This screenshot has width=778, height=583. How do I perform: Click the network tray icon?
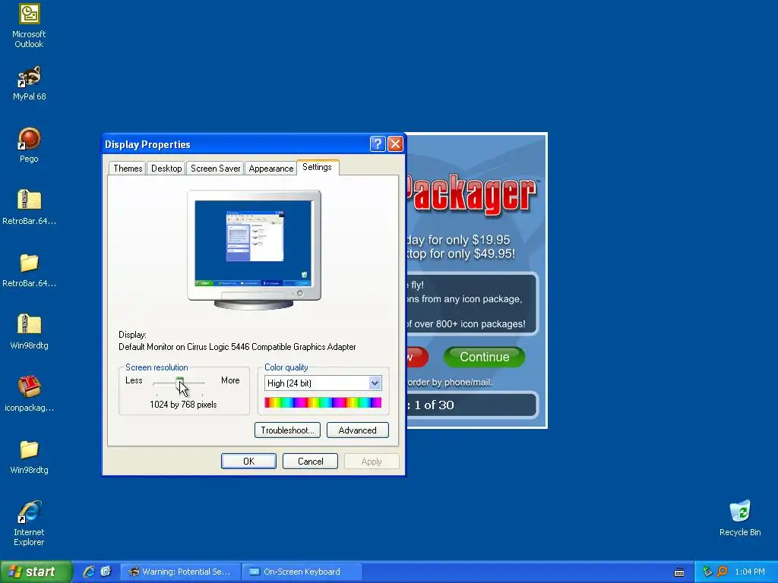coord(707,572)
